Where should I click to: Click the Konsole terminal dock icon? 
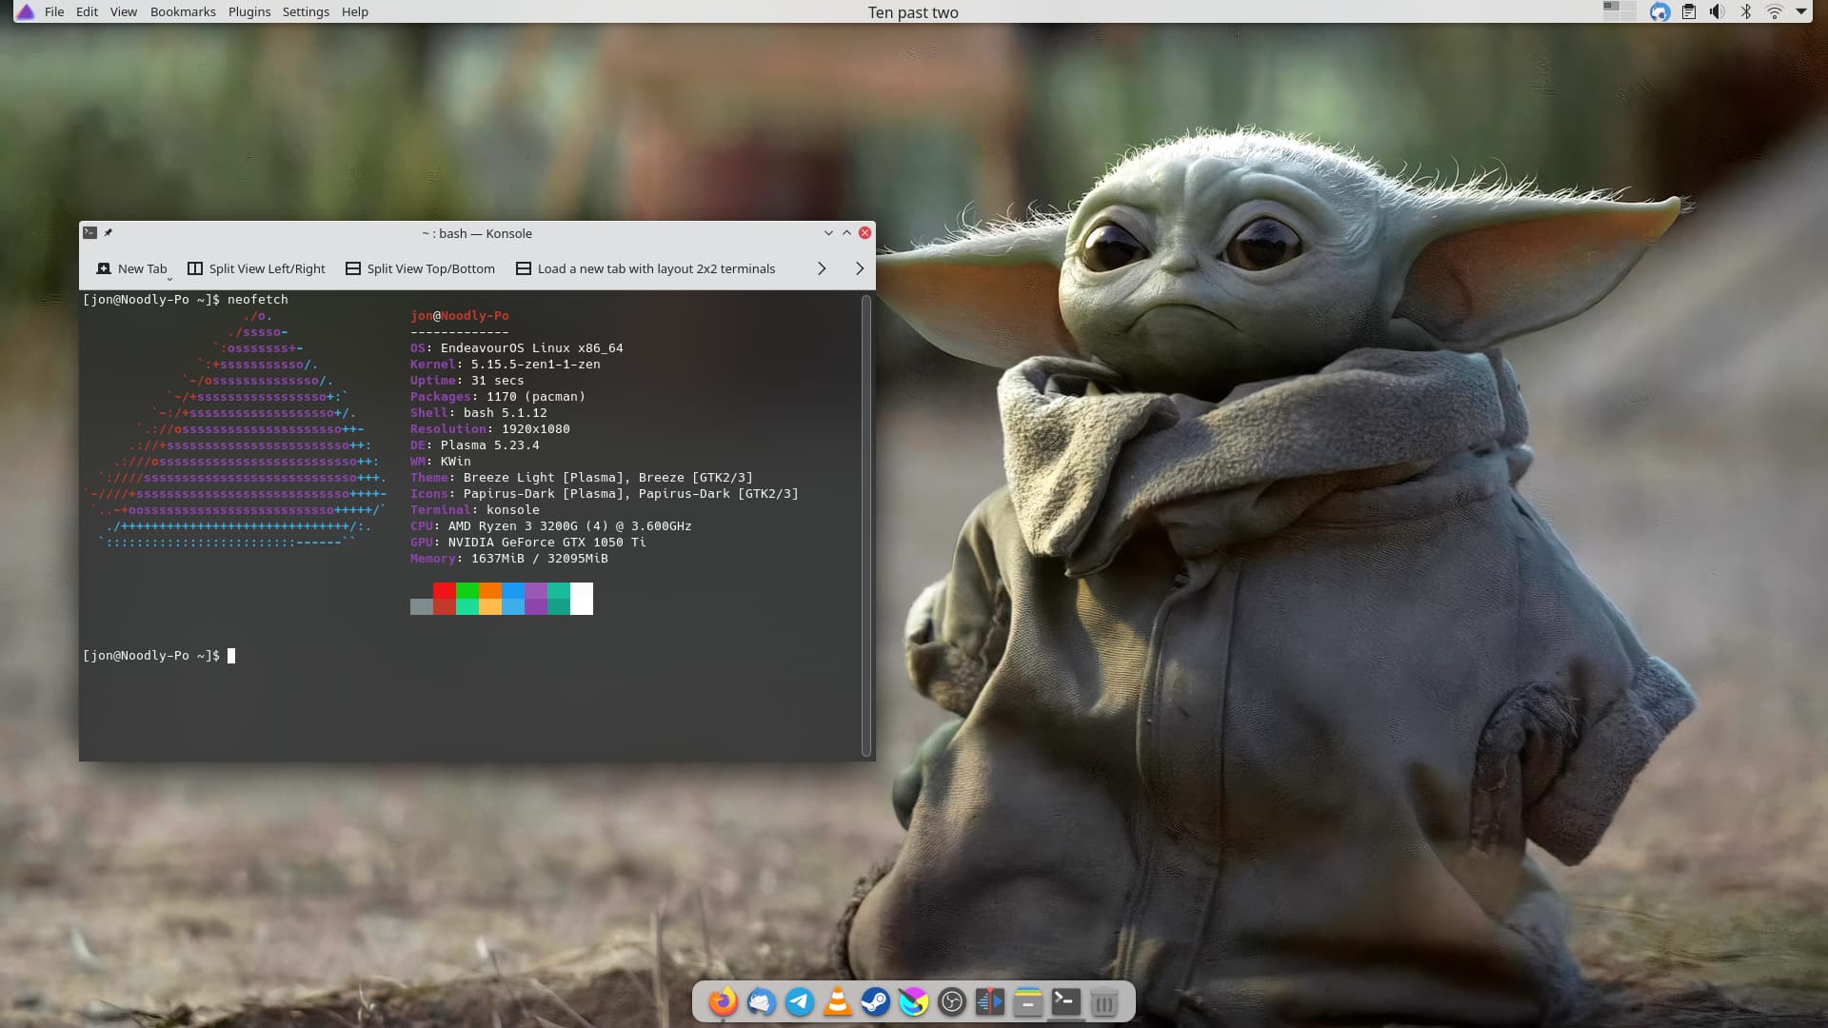[1066, 1001]
